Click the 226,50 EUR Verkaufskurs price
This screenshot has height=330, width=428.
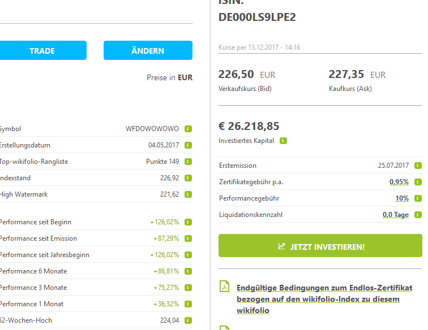[247, 75]
